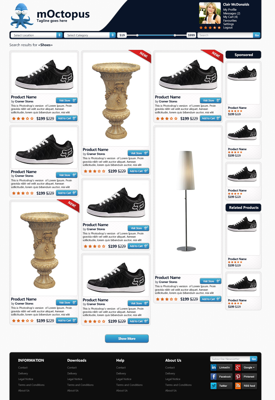Open the Select Category dropdown
This screenshot has height=400, width=275.
tap(90, 35)
